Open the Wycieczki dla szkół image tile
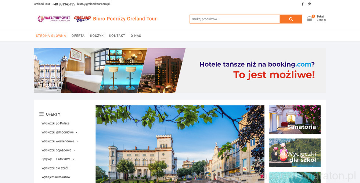 pyautogui.click(x=295, y=153)
